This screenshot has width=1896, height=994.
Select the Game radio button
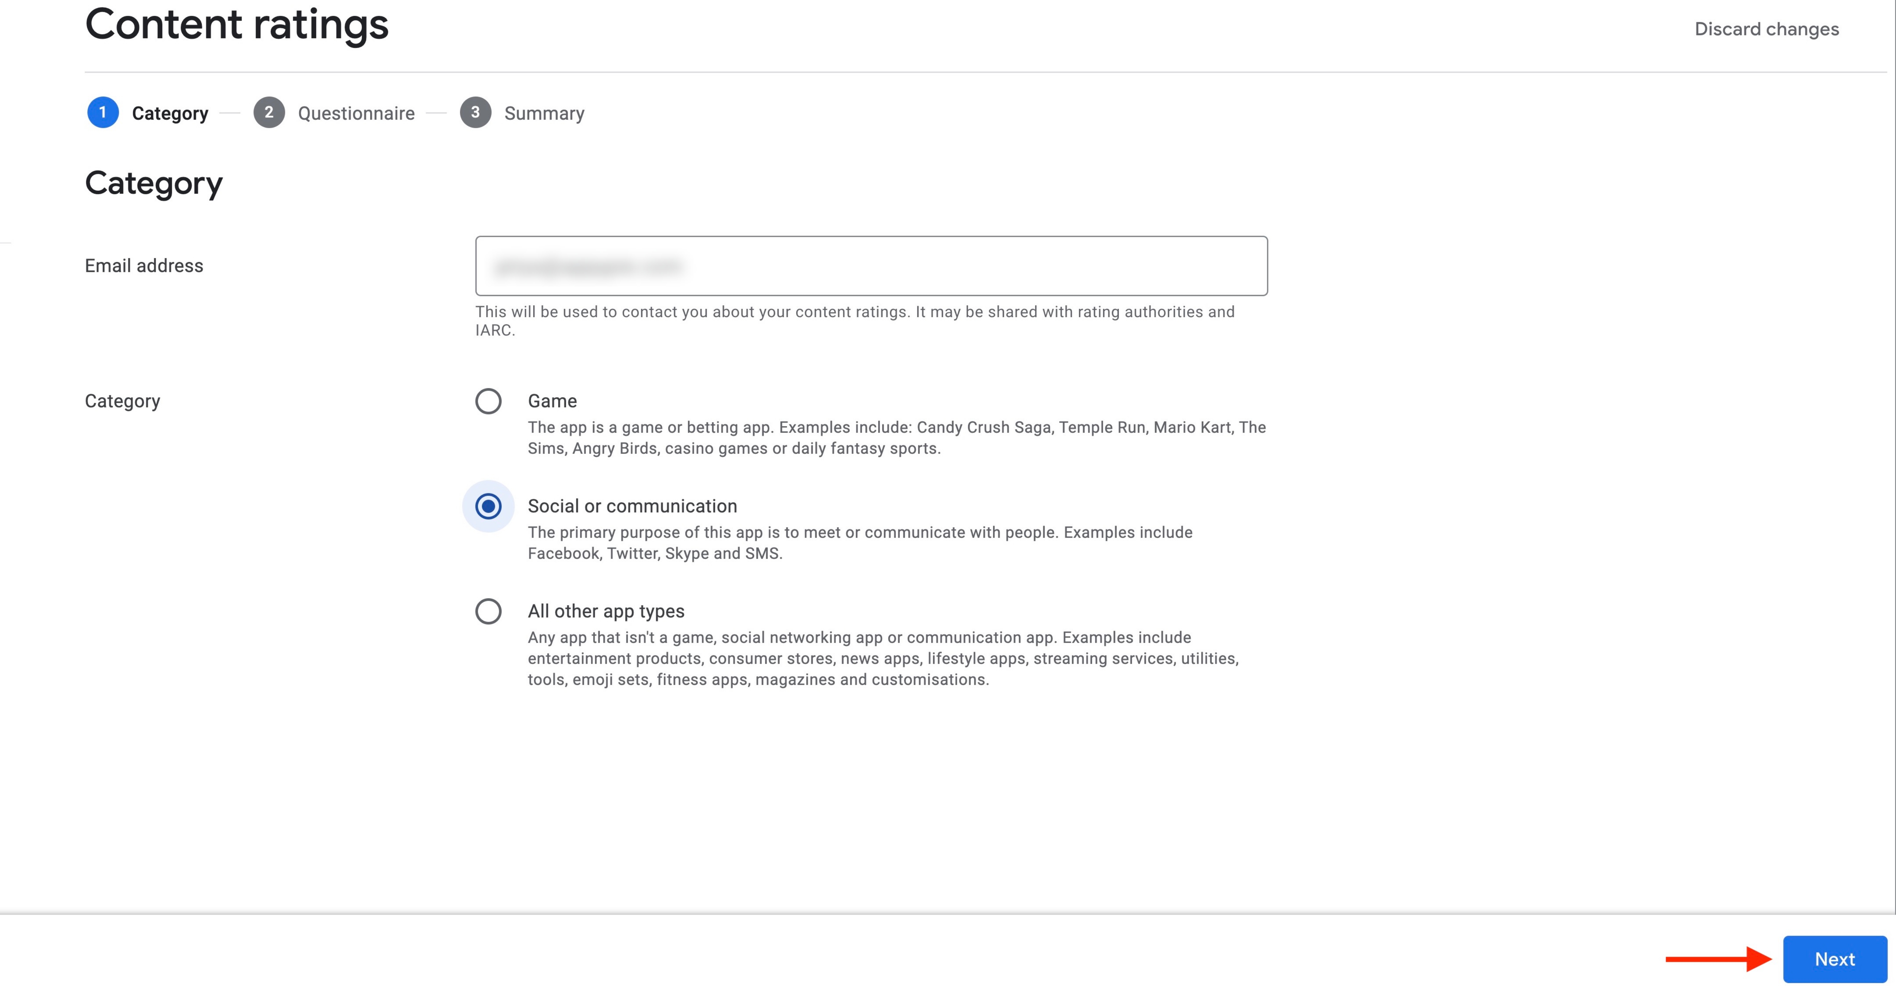488,401
